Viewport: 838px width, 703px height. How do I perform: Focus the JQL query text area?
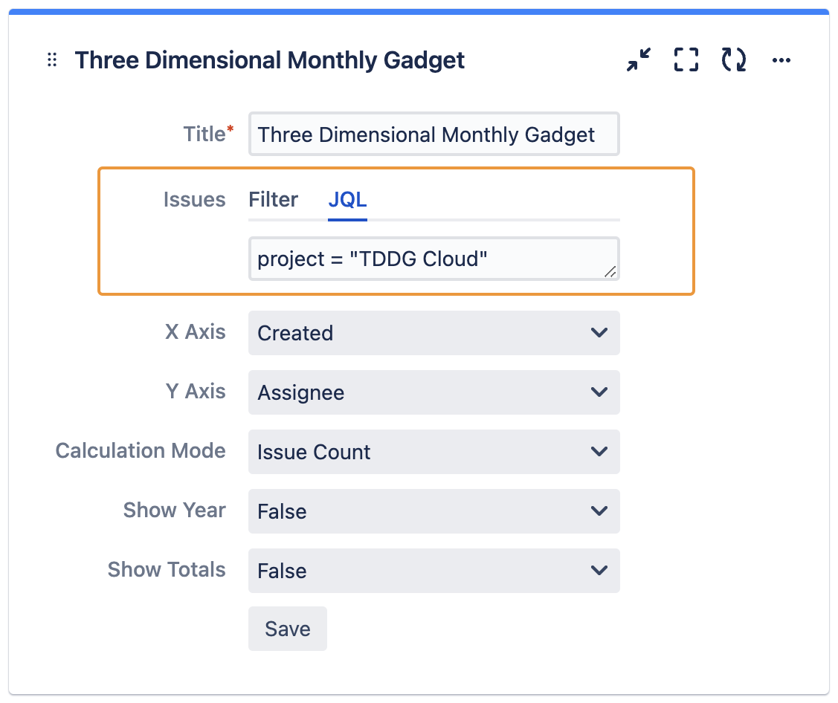pos(424,259)
